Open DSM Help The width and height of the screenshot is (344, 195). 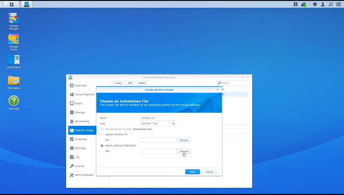[x=13, y=100]
